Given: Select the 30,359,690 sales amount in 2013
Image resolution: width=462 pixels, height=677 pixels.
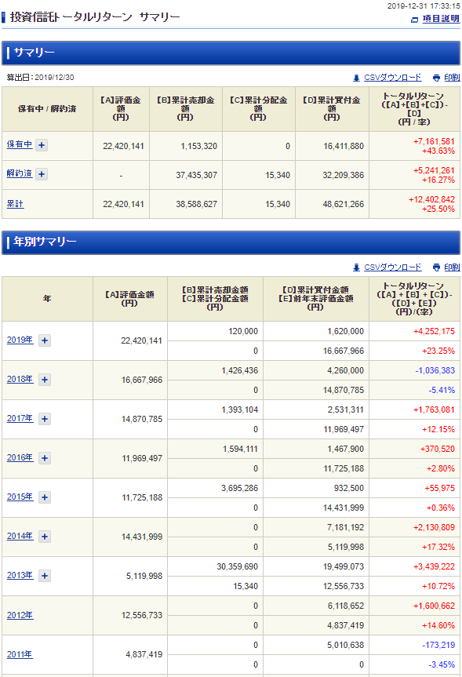Looking at the screenshot, I should (x=237, y=566).
